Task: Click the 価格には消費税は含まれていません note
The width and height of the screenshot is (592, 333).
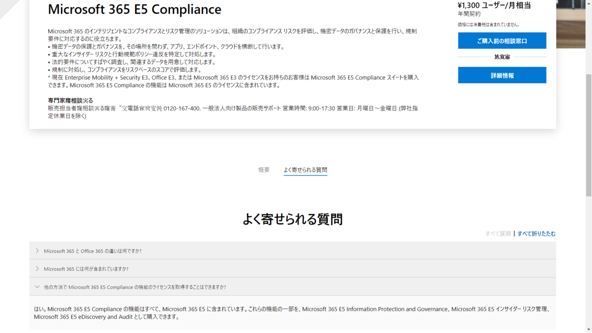Action: click(488, 25)
